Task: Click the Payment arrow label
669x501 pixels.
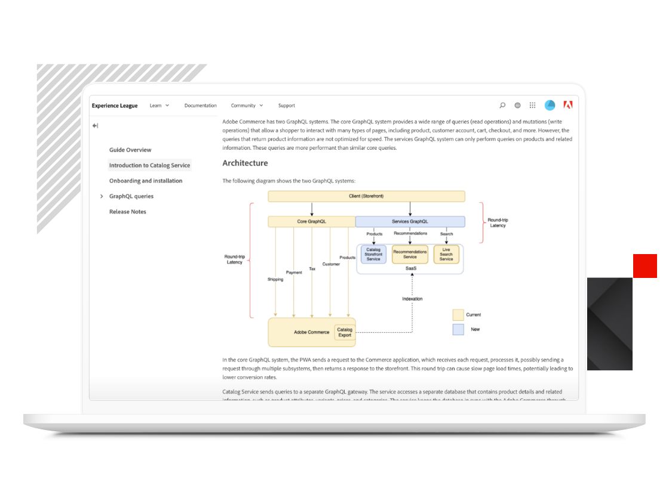Action: [x=294, y=273]
